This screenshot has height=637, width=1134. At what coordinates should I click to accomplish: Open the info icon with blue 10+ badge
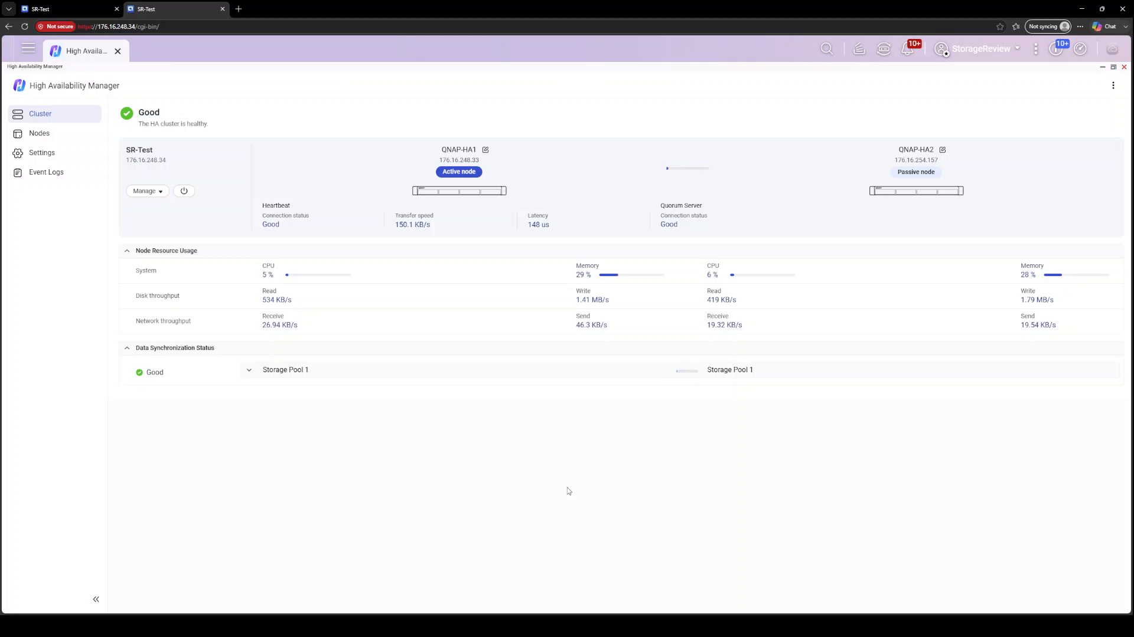click(x=1057, y=48)
